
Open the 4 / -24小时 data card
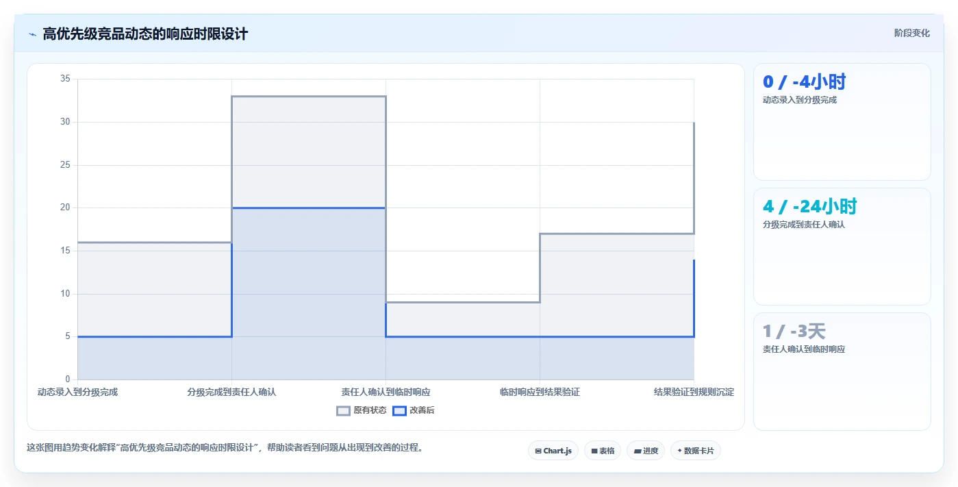(842, 247)
